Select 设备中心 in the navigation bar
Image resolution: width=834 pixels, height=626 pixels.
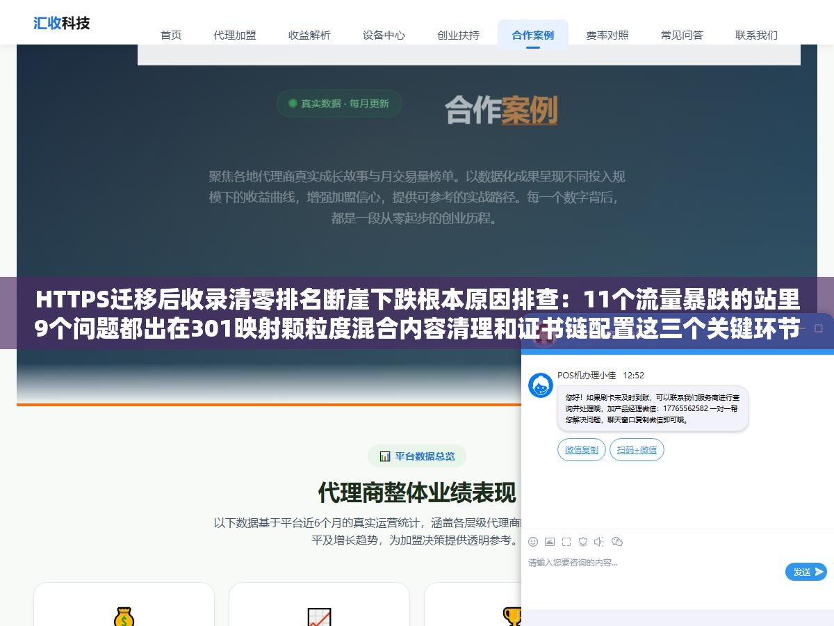[x=384, y=35]
